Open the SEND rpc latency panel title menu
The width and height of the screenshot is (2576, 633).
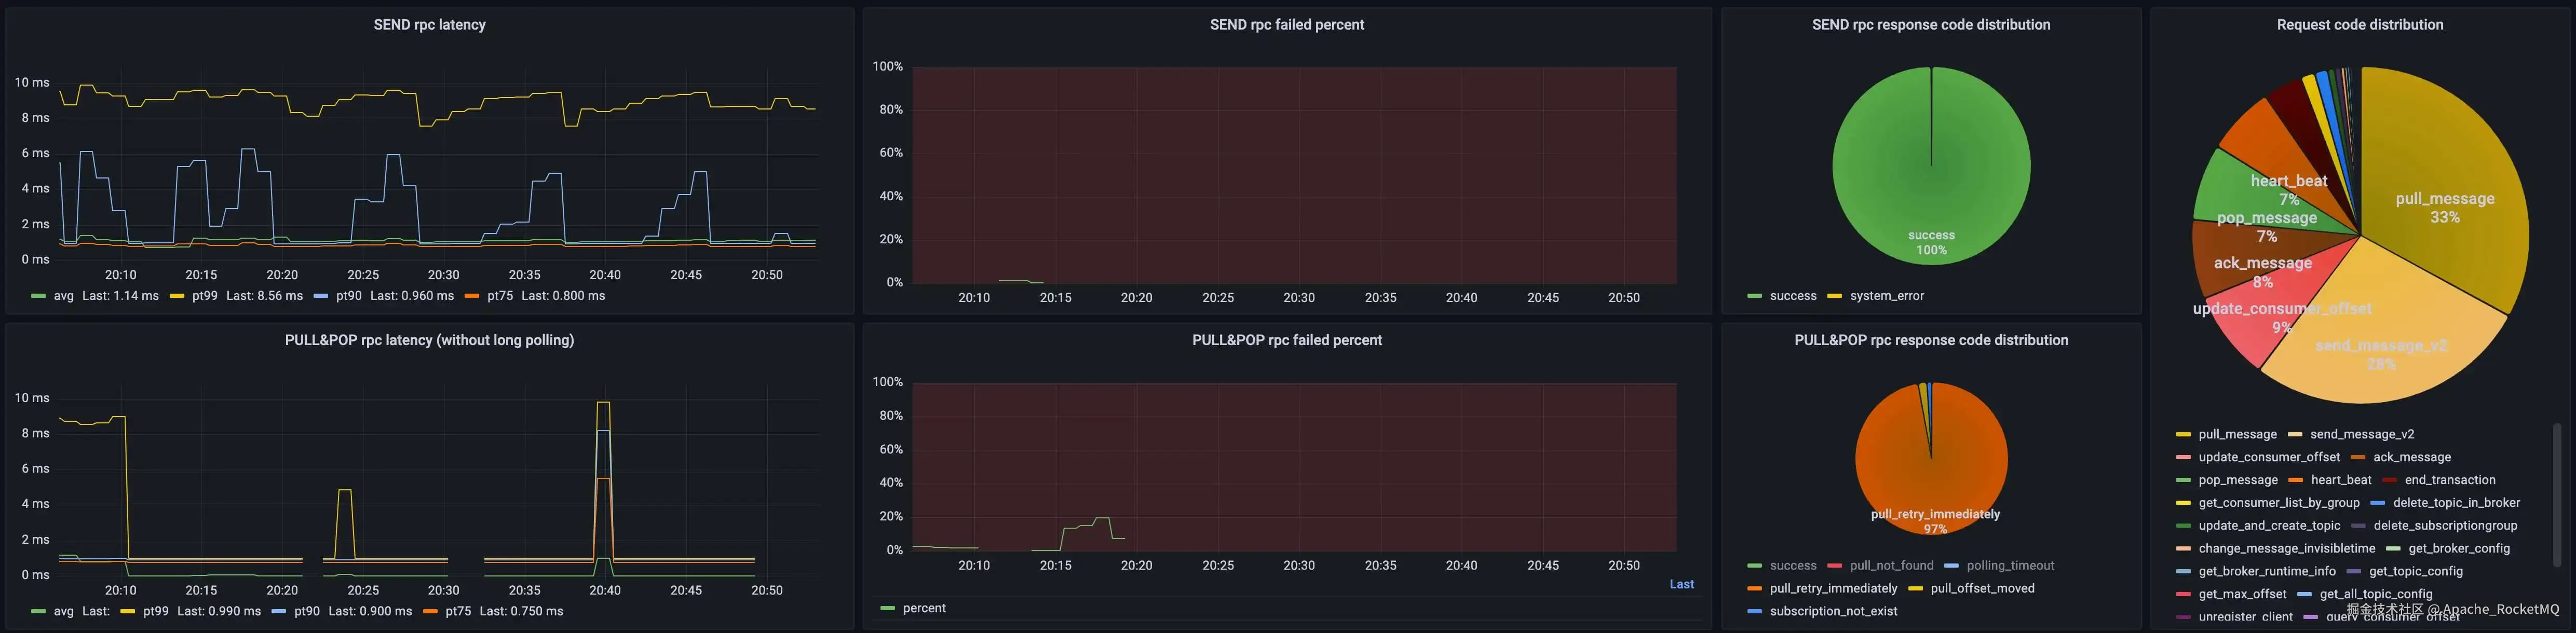[429, 25]
